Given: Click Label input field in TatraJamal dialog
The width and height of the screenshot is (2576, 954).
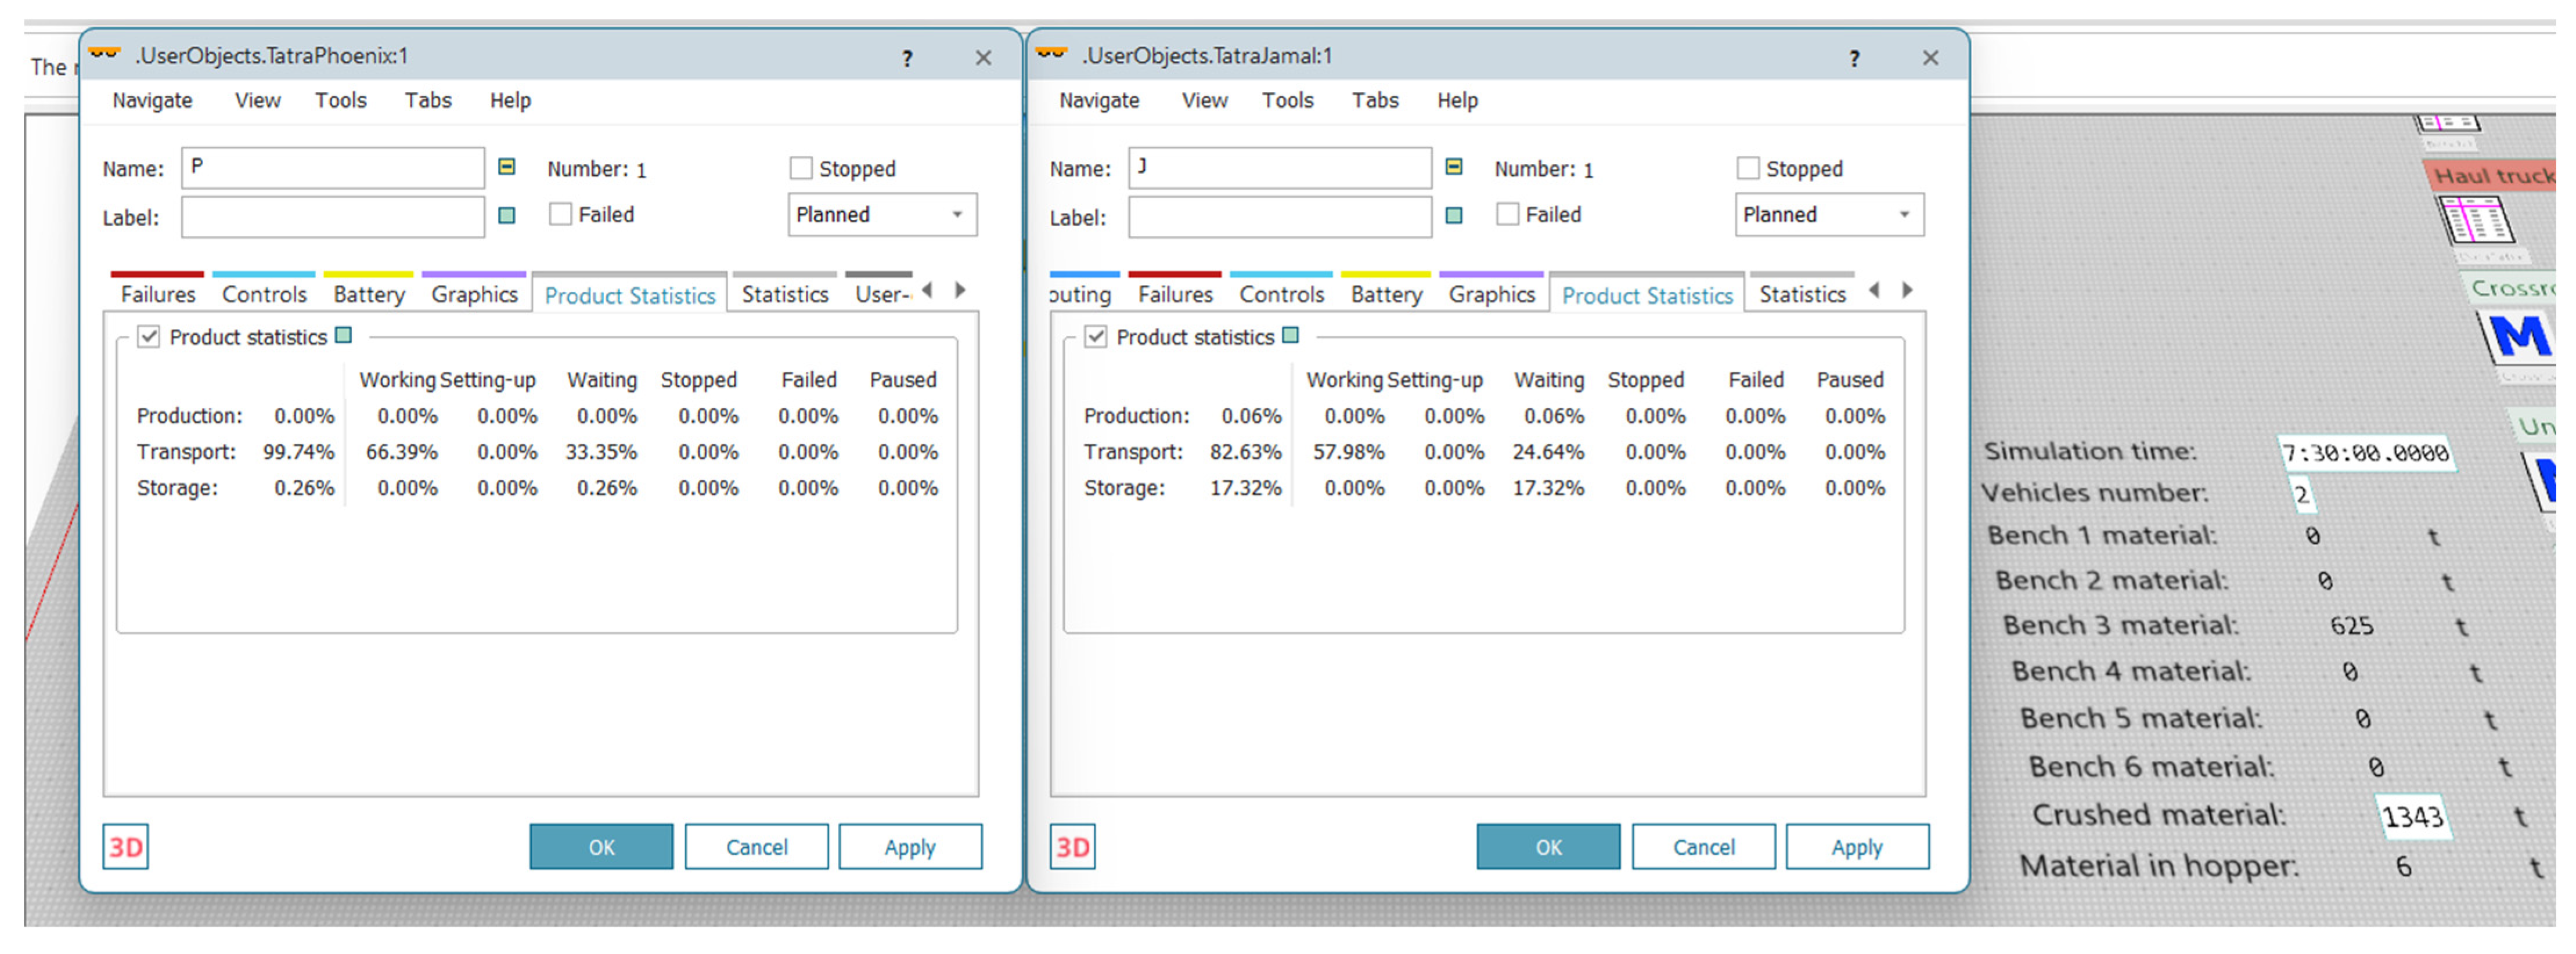Looking at the screenshot, I should [x=1279, y=217].
